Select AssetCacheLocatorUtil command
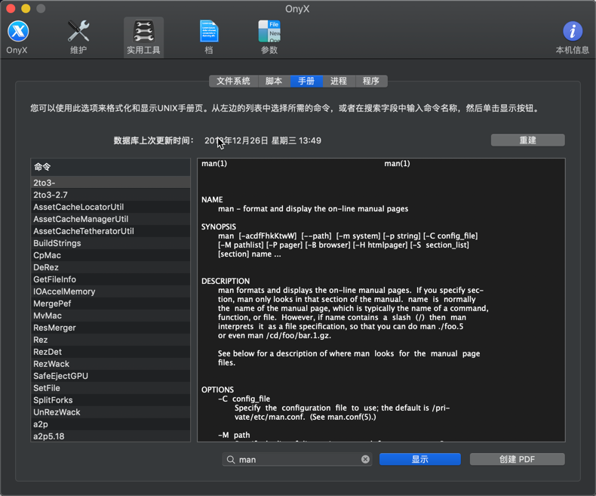Image resolution: width=596 pixels, height=496 pixels. tap(110, 207)
